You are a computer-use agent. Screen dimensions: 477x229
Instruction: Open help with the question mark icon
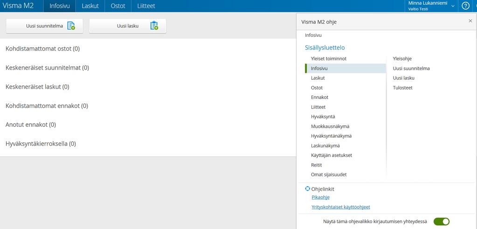coord(465,6)
